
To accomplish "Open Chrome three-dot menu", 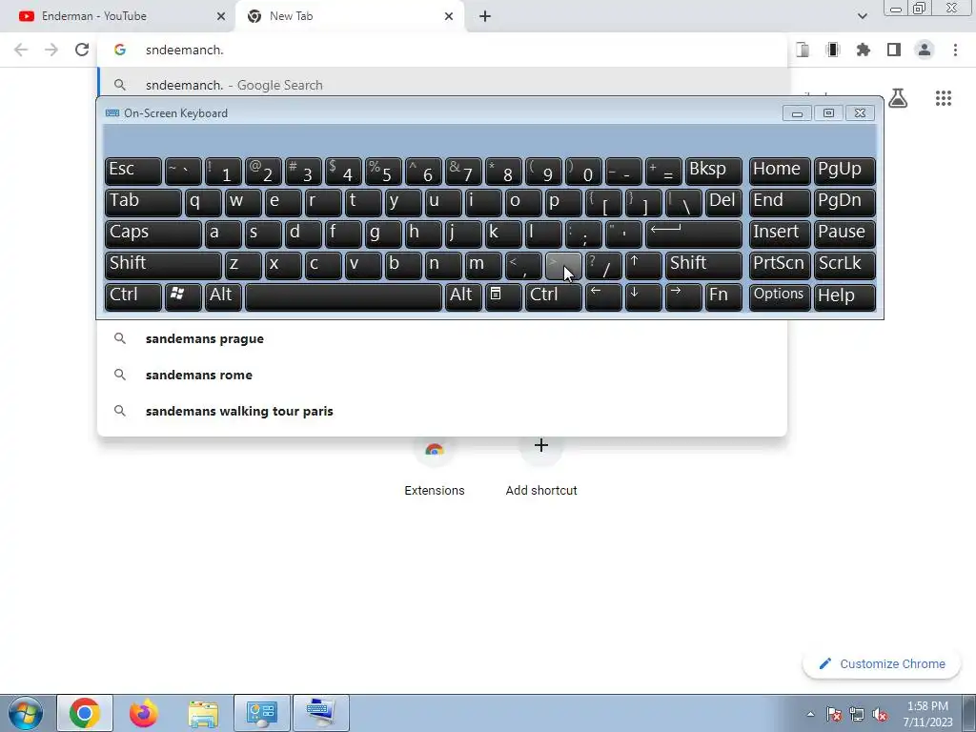I will click(955, 50).
